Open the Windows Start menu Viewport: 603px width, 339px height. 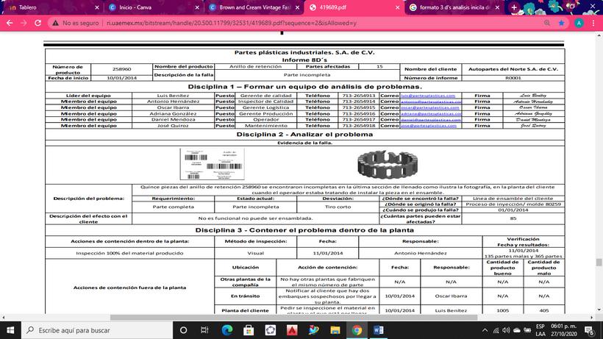point(10,330)
